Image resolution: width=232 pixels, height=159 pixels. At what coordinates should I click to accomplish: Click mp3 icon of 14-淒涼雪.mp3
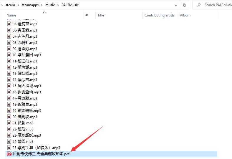pyautogui.click(x=9, y=79)
